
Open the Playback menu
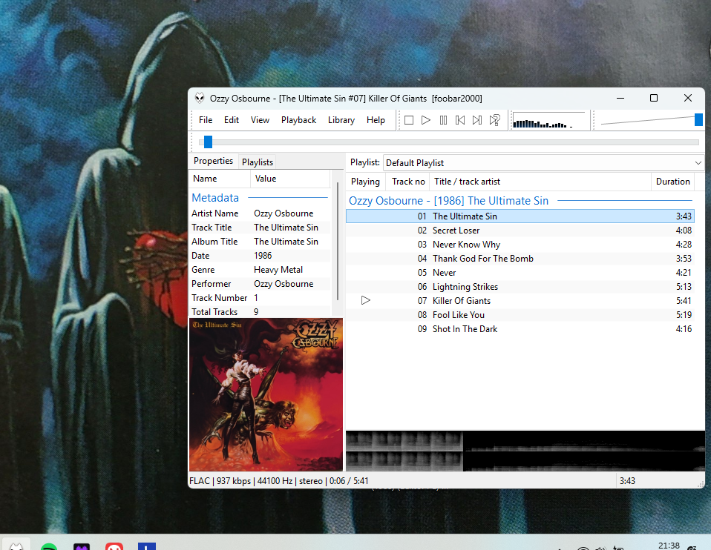298,120
